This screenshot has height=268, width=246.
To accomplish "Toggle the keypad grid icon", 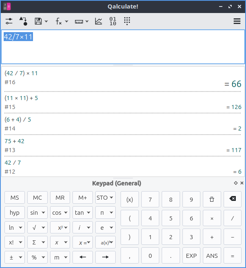I will click(127, 22).
